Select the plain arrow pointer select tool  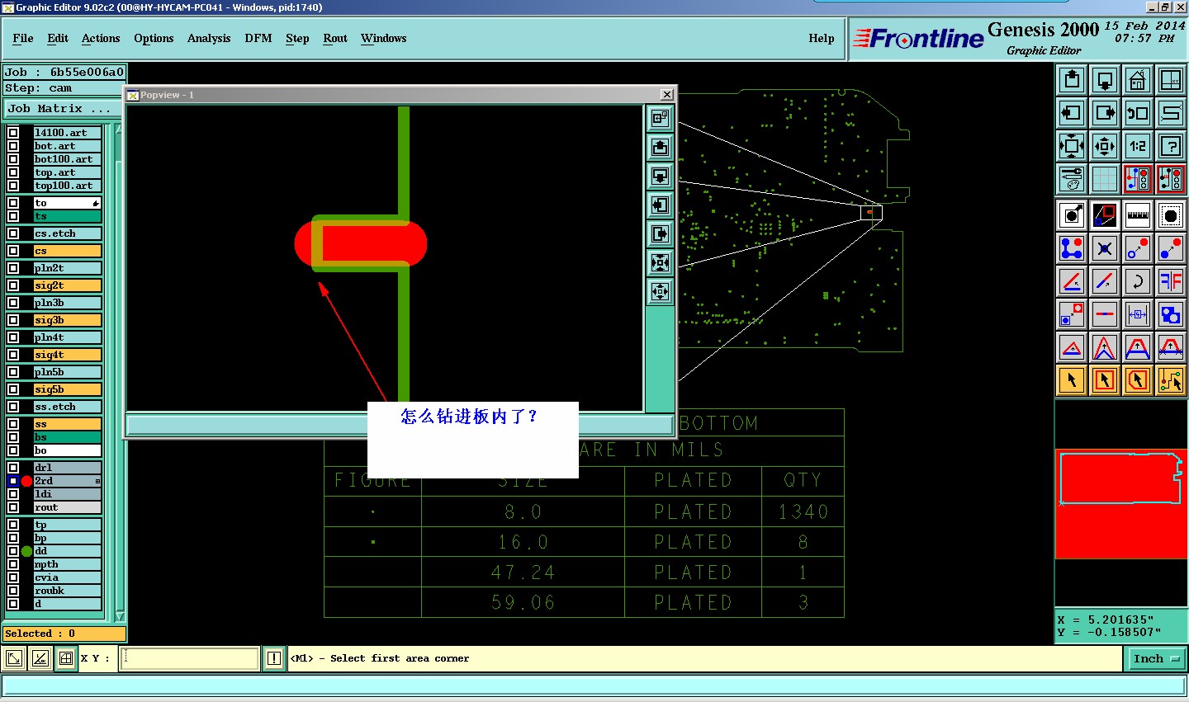[x=1072, y=380]
